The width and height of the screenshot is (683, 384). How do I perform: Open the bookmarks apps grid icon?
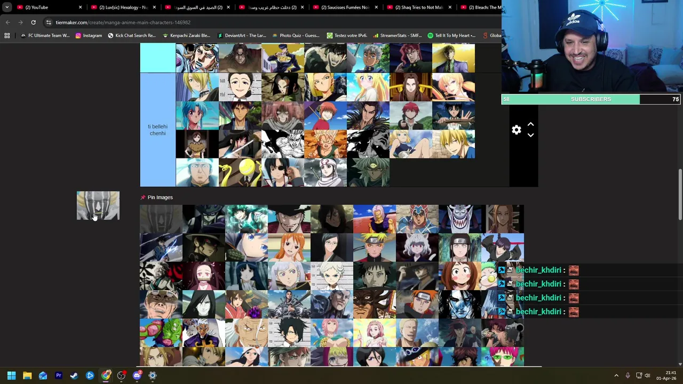click(7, 36)
